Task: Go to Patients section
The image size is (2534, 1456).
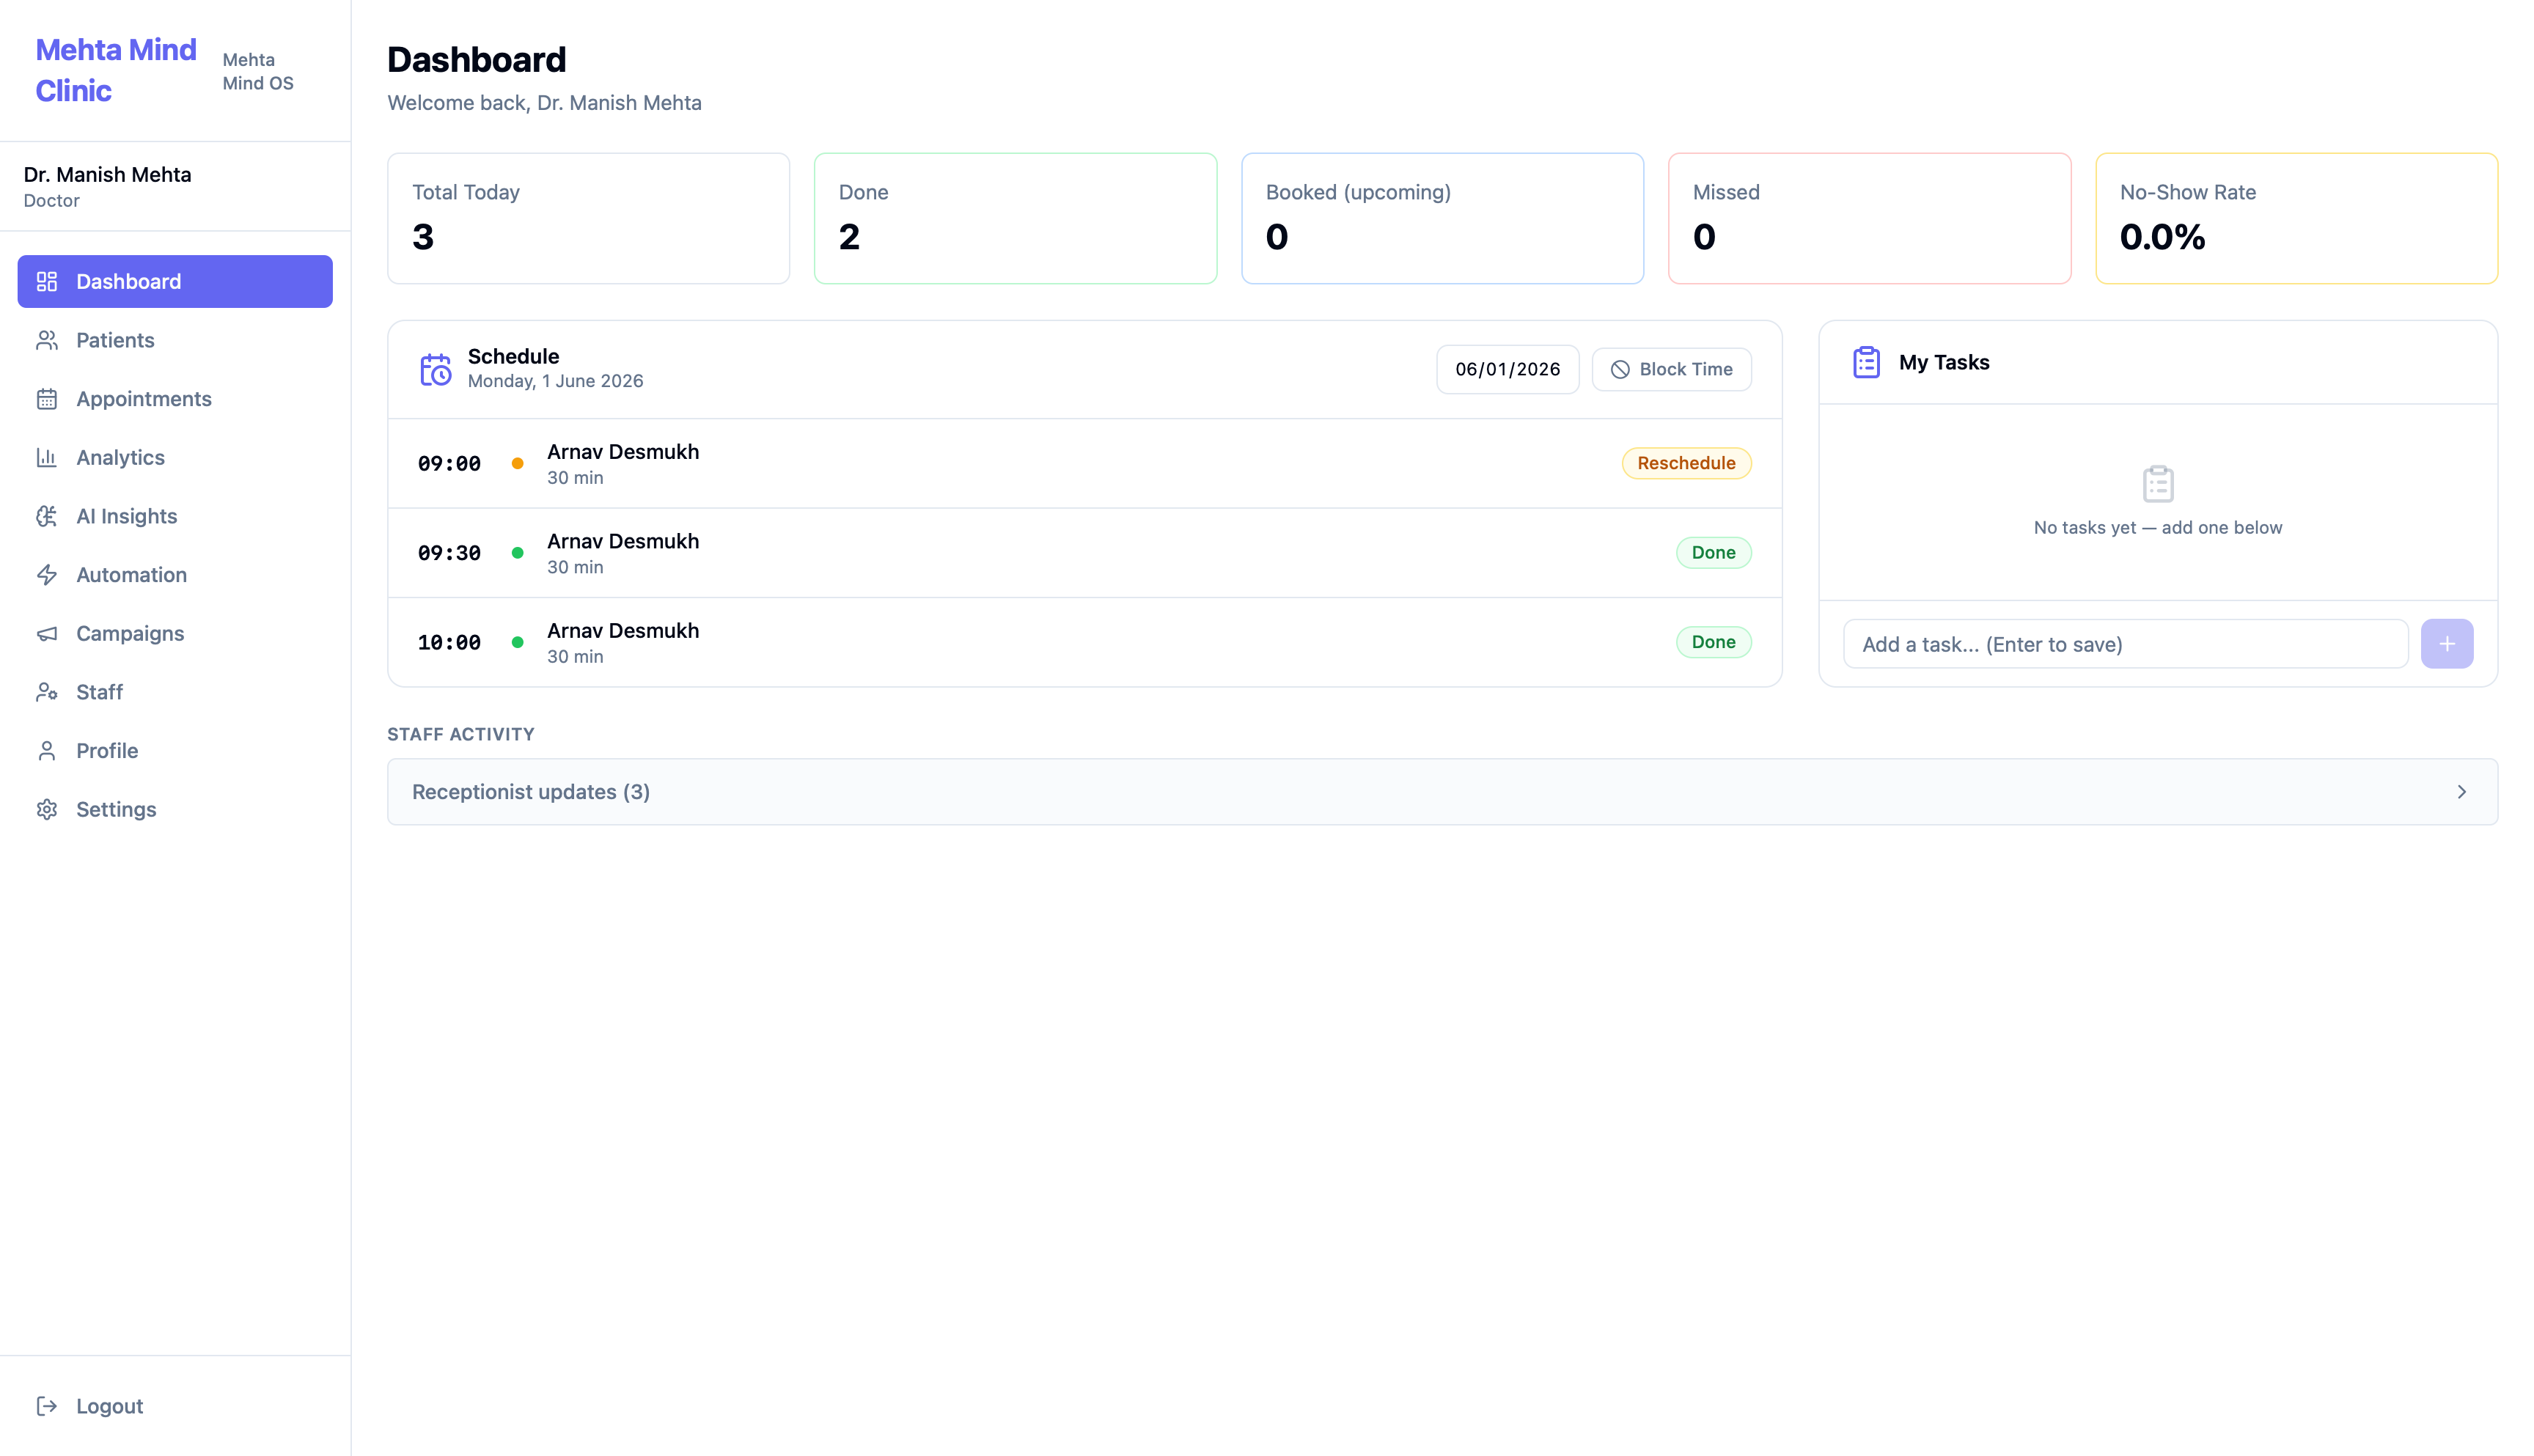Action: coord(175,340)
